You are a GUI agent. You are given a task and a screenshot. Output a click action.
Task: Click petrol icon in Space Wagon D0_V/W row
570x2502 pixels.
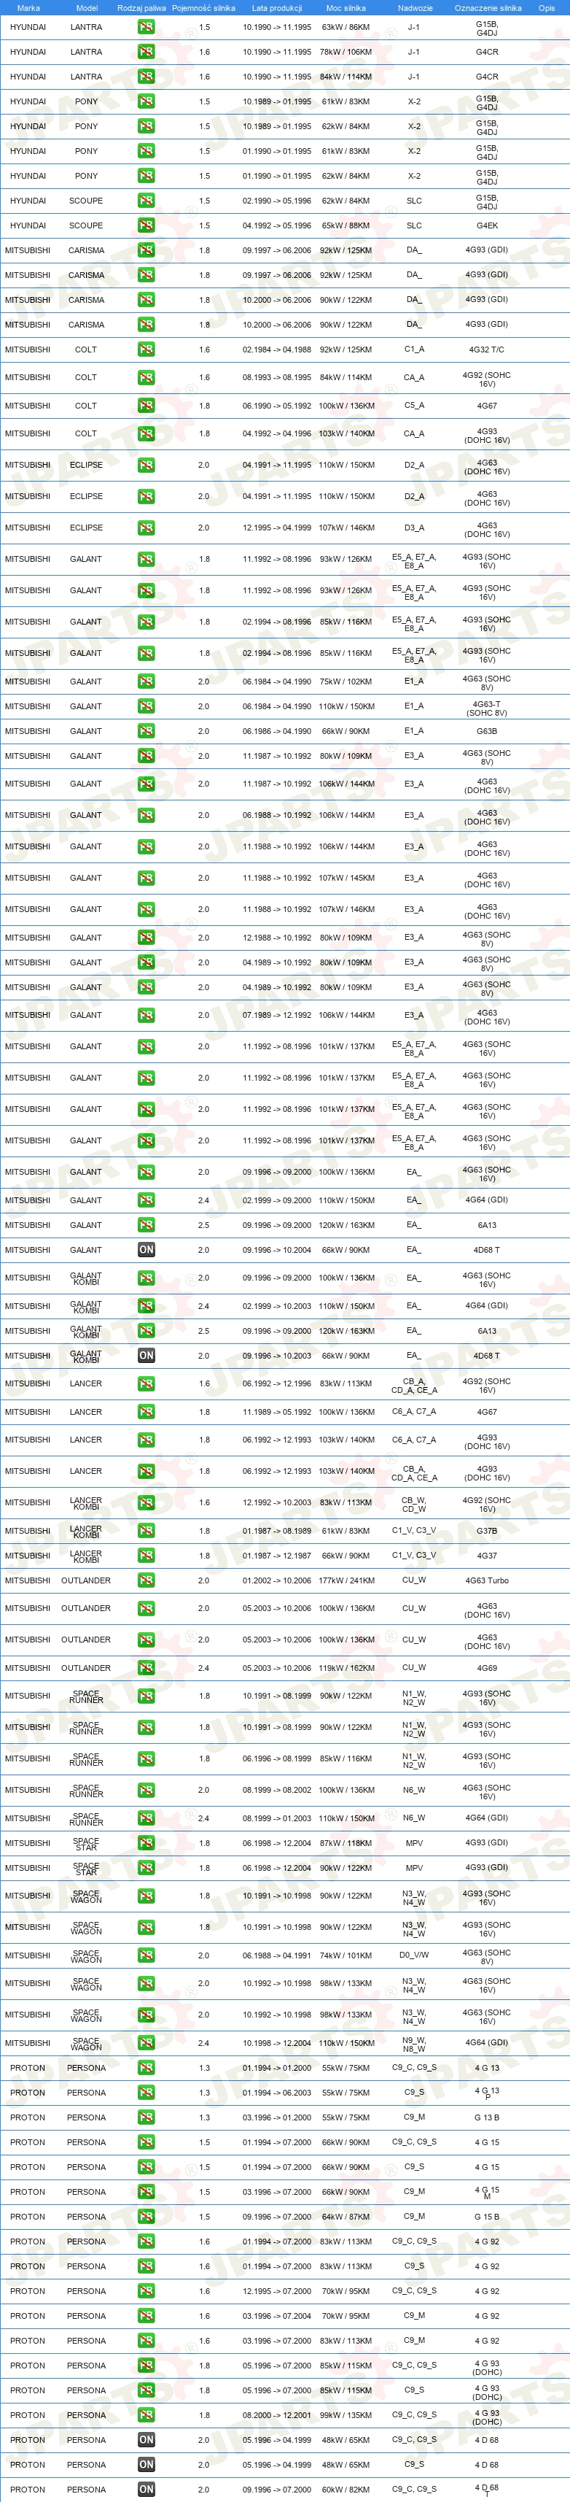(146, 1956)
